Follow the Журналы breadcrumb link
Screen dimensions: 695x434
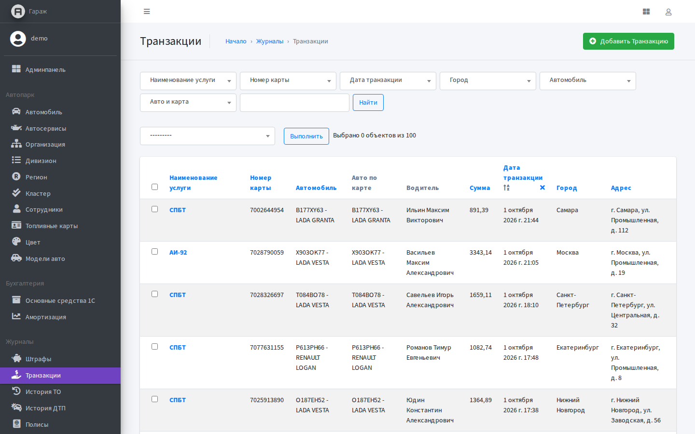(x=270, y=41)
